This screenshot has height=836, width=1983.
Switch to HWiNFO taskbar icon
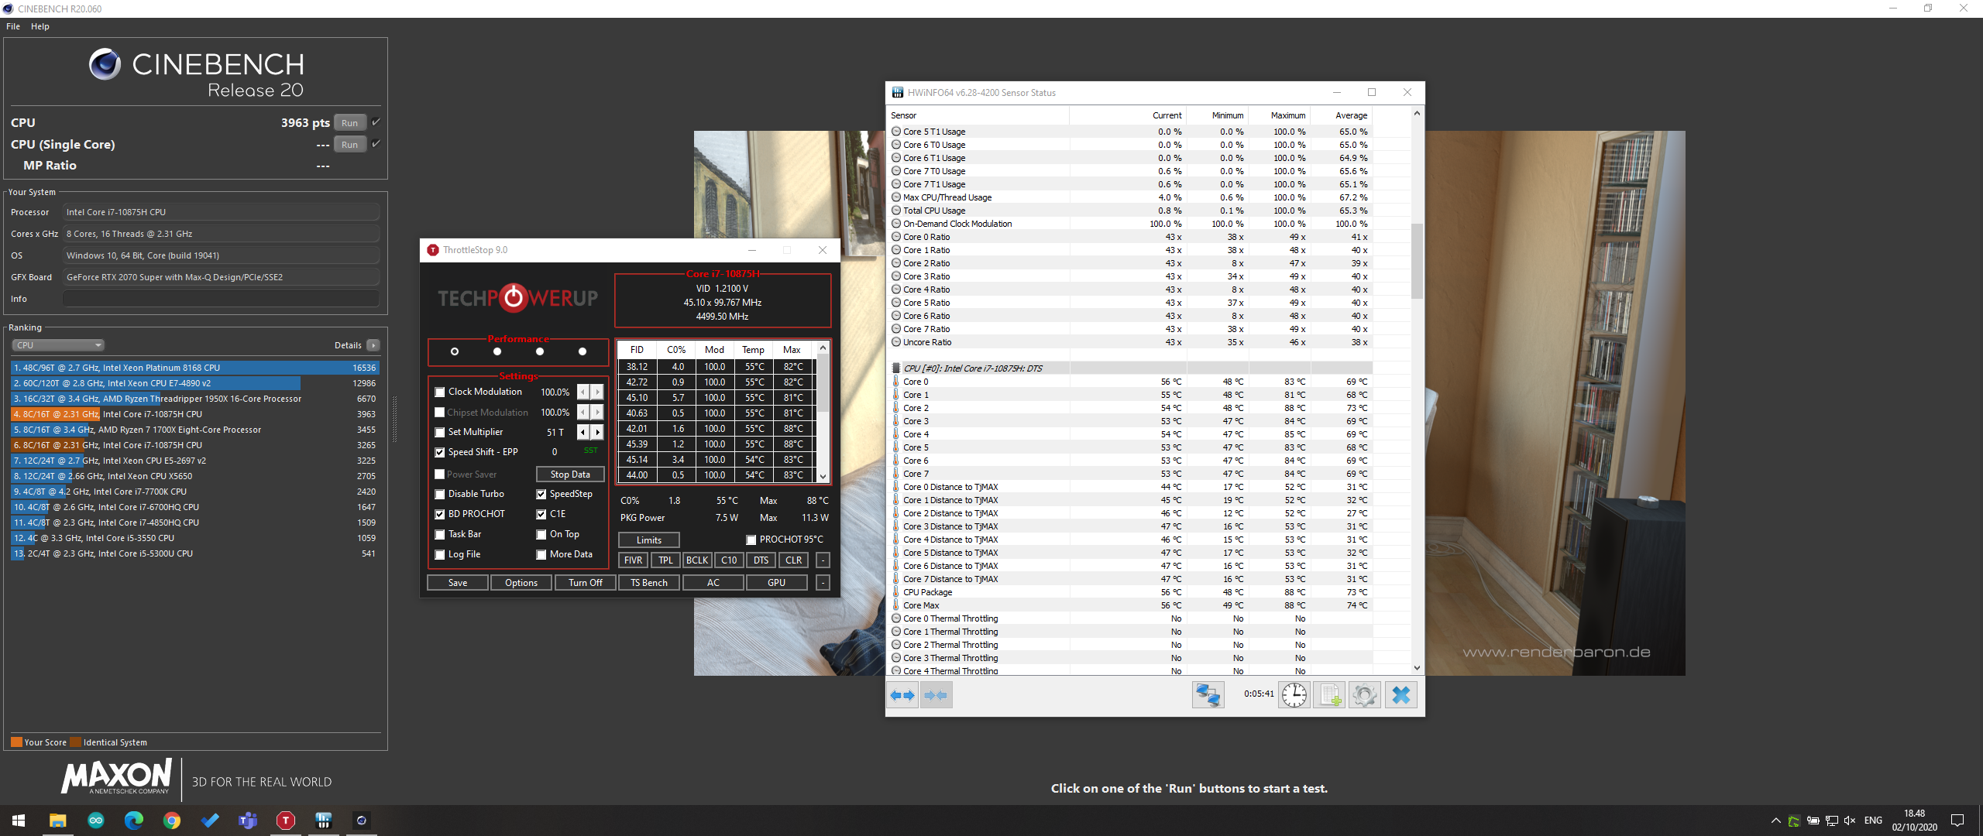point(324,821)
